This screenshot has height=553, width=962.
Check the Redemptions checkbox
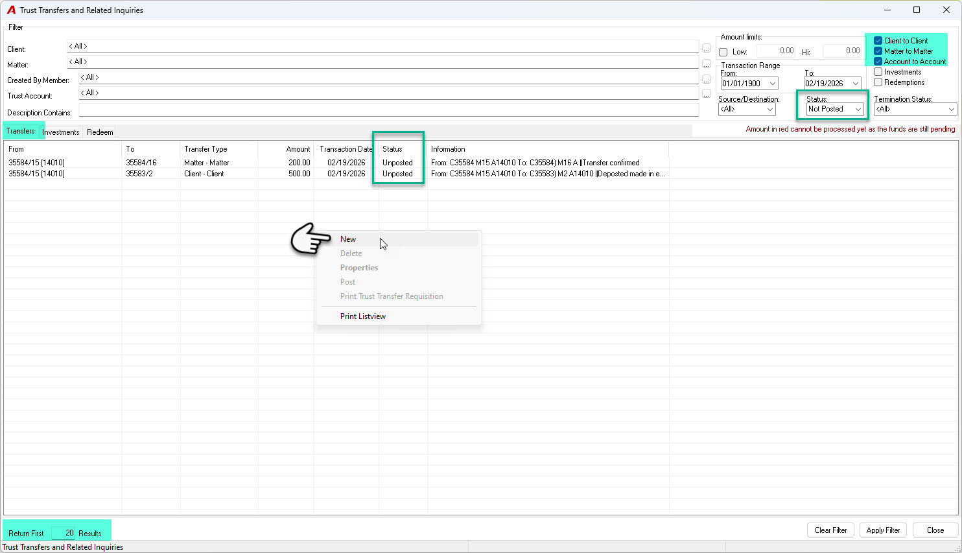tap(878, 82)
